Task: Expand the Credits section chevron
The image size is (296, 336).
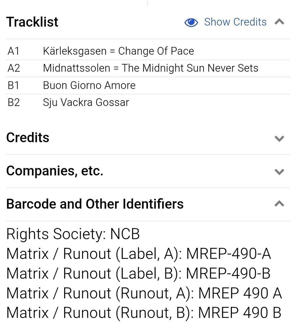Action: coord(279,139)
